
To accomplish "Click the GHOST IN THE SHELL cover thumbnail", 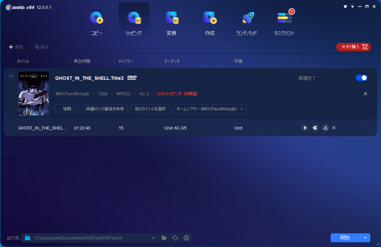I will [33, 93].
